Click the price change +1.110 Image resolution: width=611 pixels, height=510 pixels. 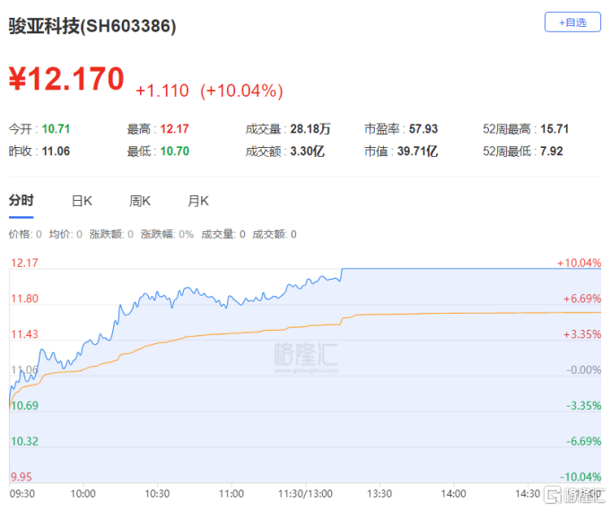(162, 91)
